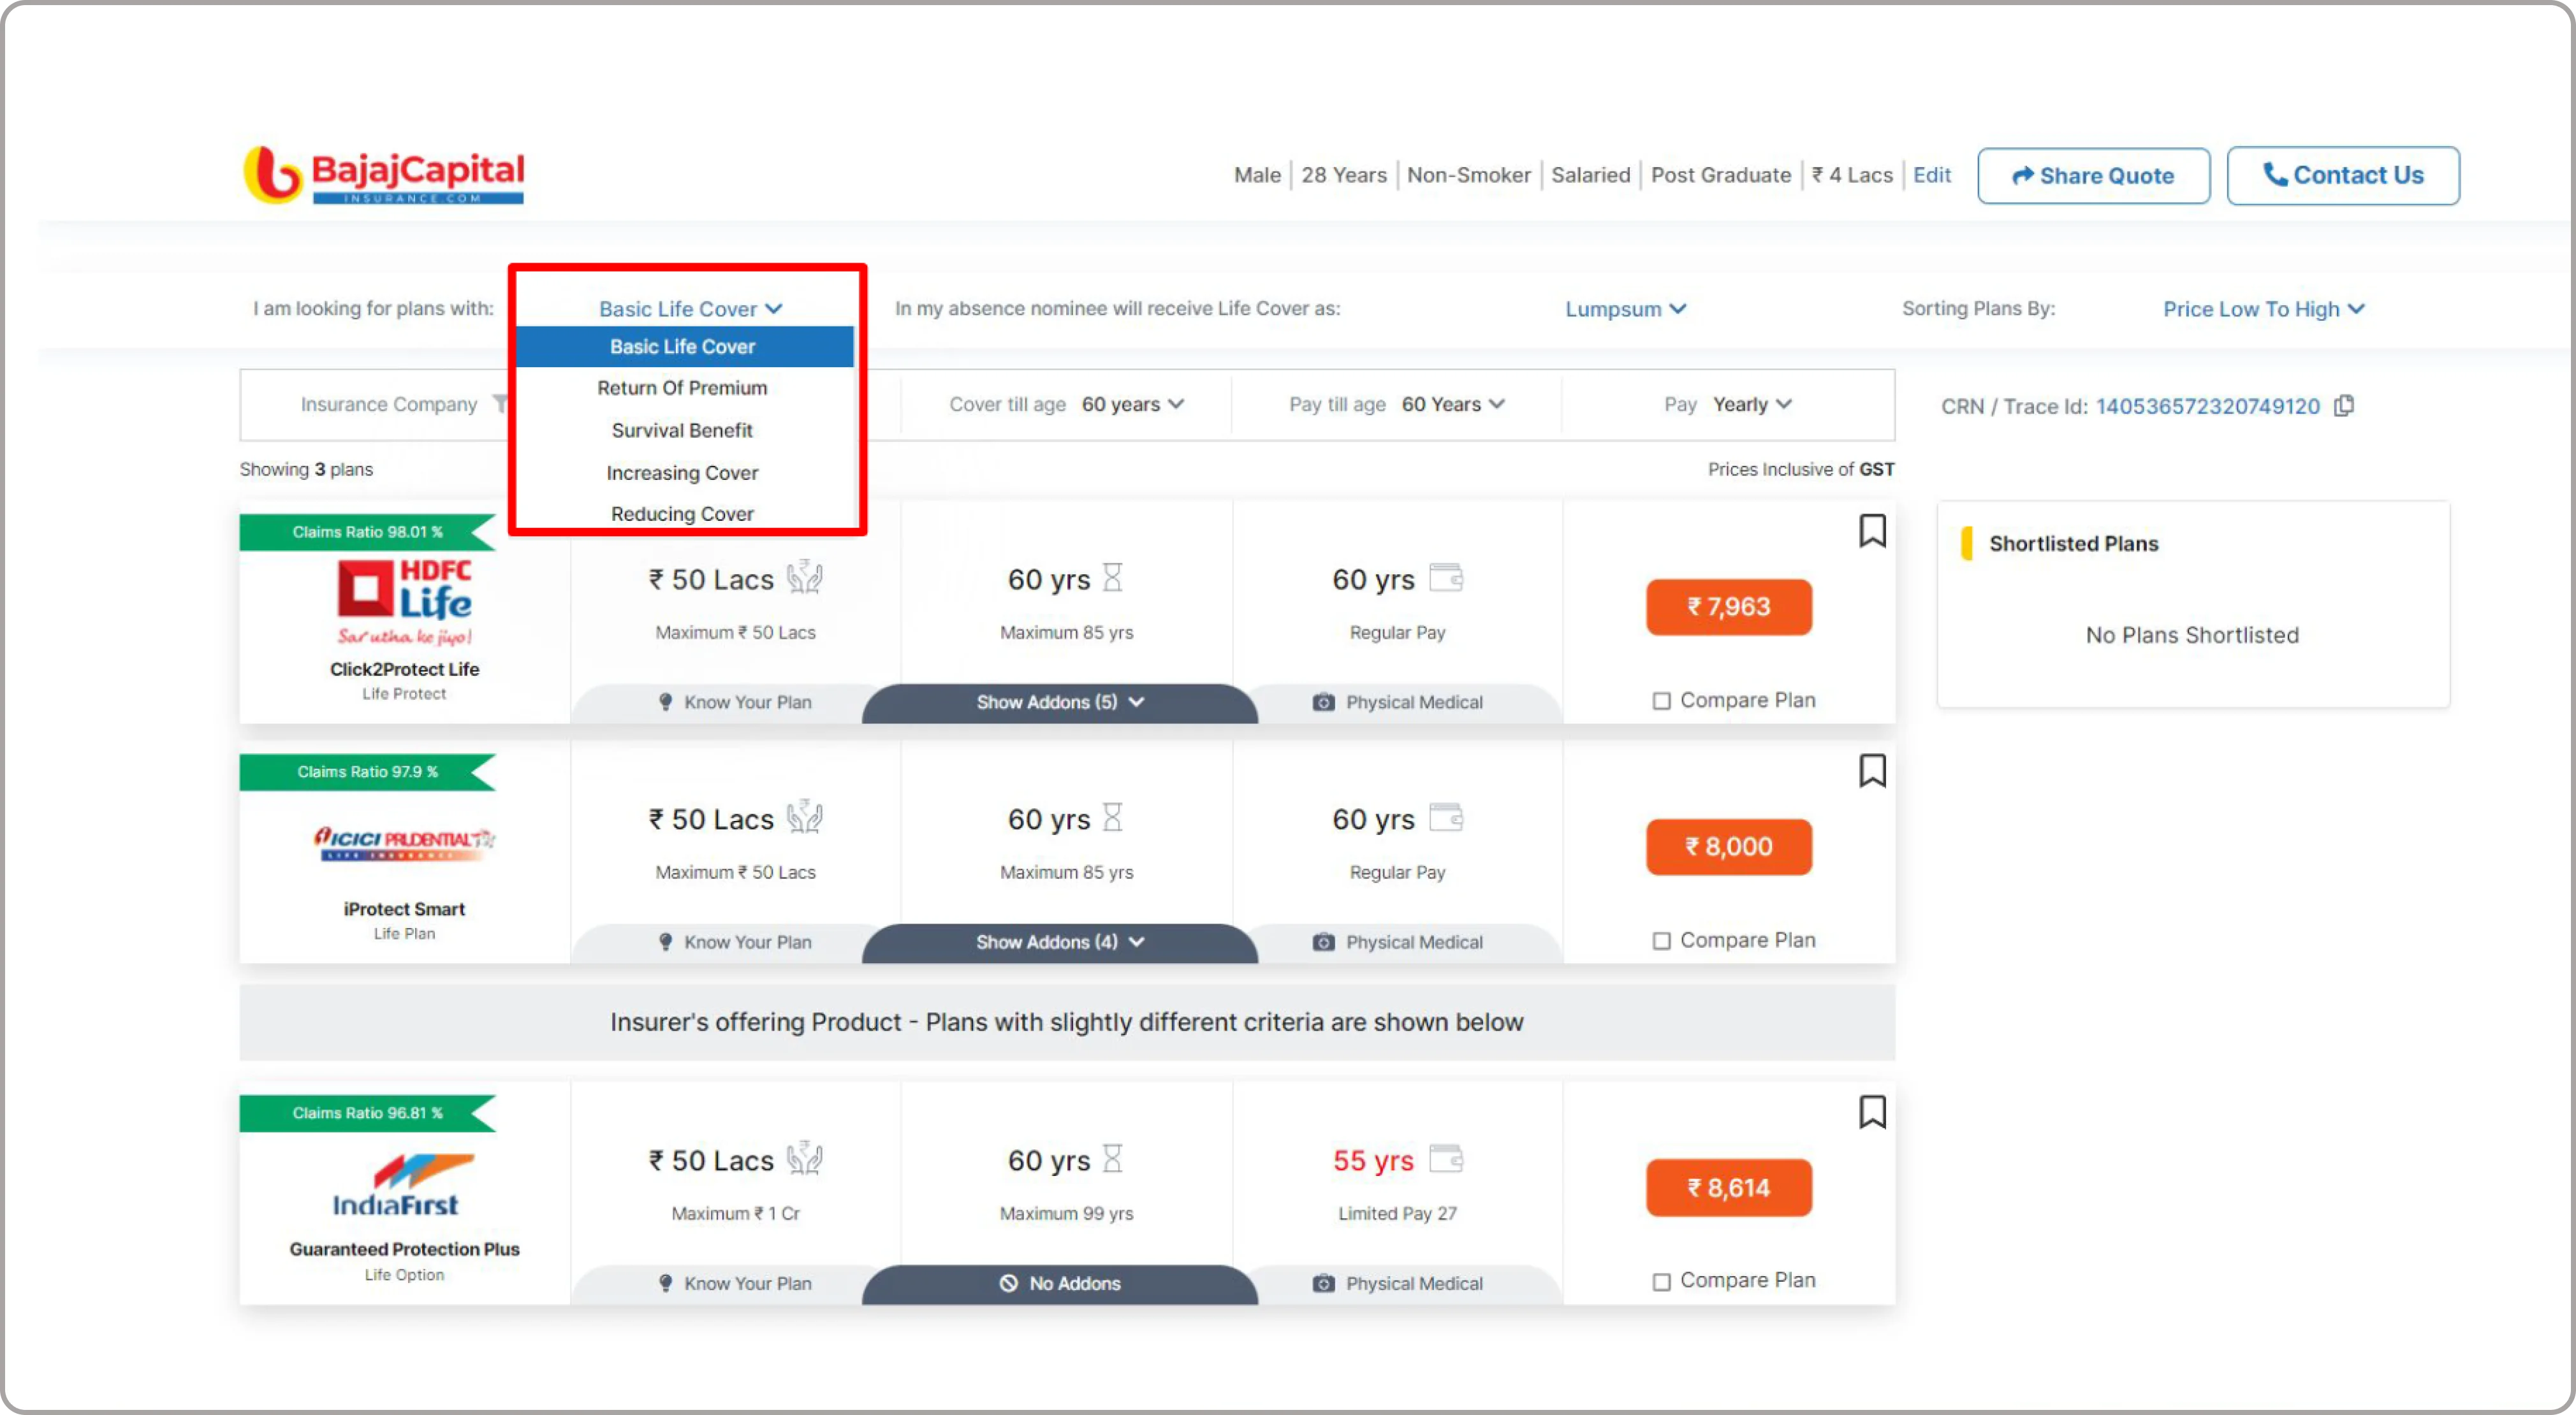The image size is (2576, 1415).
Task: Click the wallet icon beside 55 yrs
Action: [x=1446, y=1159]
